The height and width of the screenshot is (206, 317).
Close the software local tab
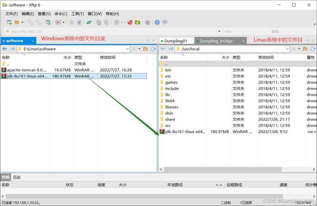point(33,41)
